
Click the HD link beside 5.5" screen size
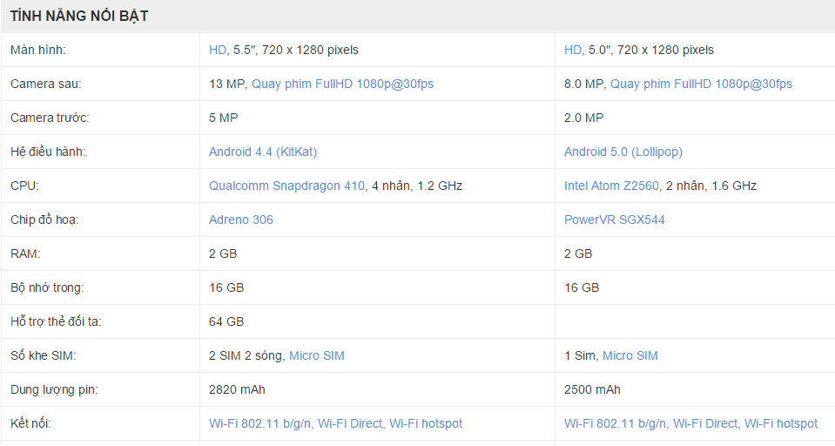[218, 50]
